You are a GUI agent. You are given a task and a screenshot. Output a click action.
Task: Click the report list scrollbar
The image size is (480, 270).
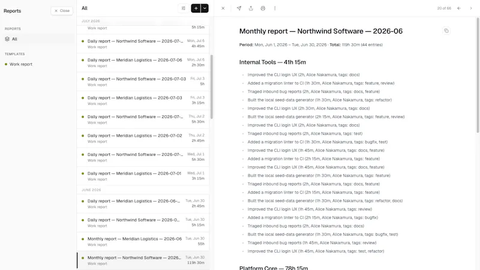coord(212,87)
